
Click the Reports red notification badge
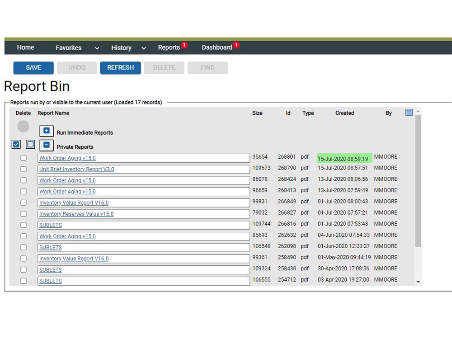click(x=184, y=45)
